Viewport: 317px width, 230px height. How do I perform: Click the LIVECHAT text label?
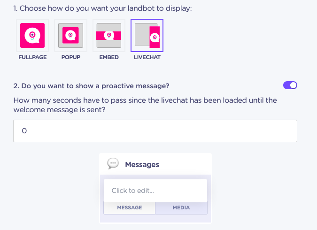pyautogui.click(x=147, y=57)
